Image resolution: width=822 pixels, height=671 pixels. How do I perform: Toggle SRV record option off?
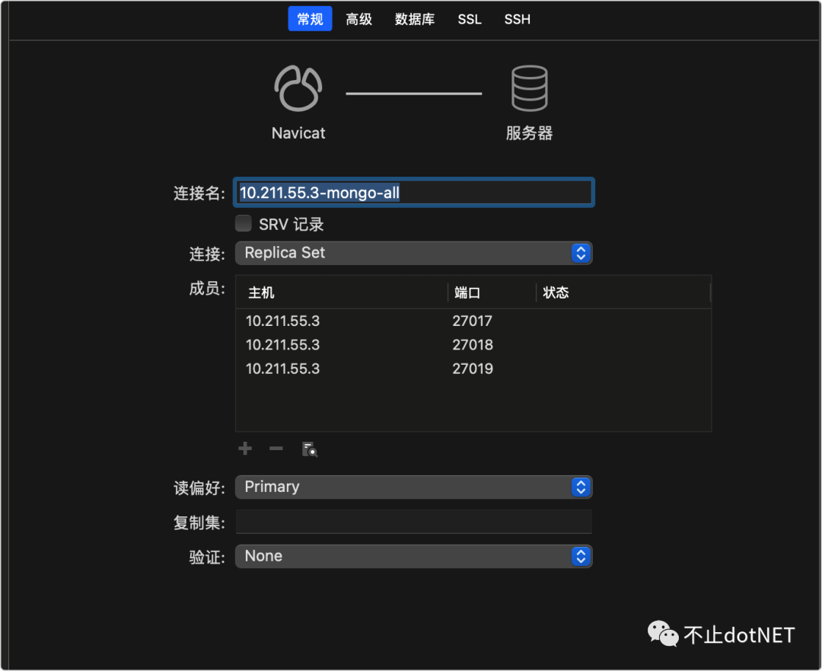pos(243,223)
